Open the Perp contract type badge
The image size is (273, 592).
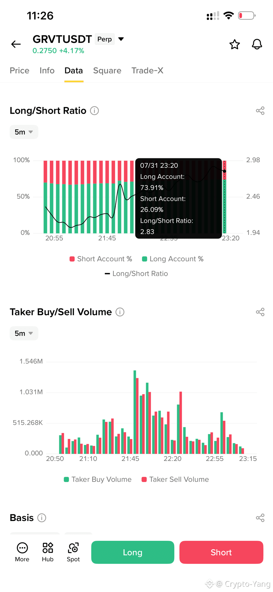click(x=105, y=39)
